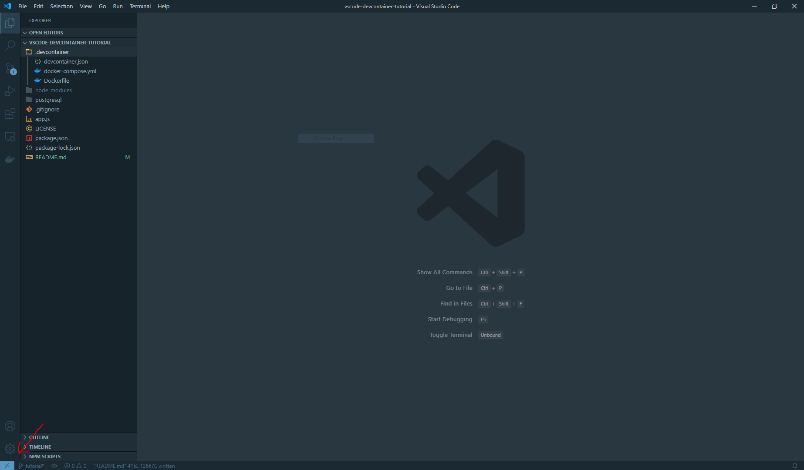Click the Go to File hint
Image resolution: width=804 pixels, height=470 pixels.
459,288
